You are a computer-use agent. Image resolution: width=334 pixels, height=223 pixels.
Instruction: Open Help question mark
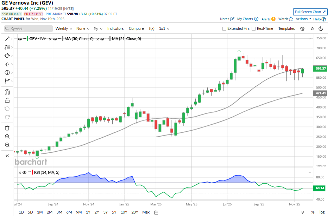(x=323, y=19)
